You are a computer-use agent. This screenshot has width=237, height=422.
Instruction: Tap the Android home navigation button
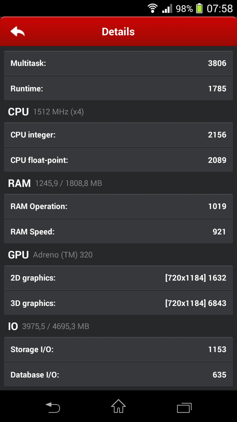coord(118,406)
